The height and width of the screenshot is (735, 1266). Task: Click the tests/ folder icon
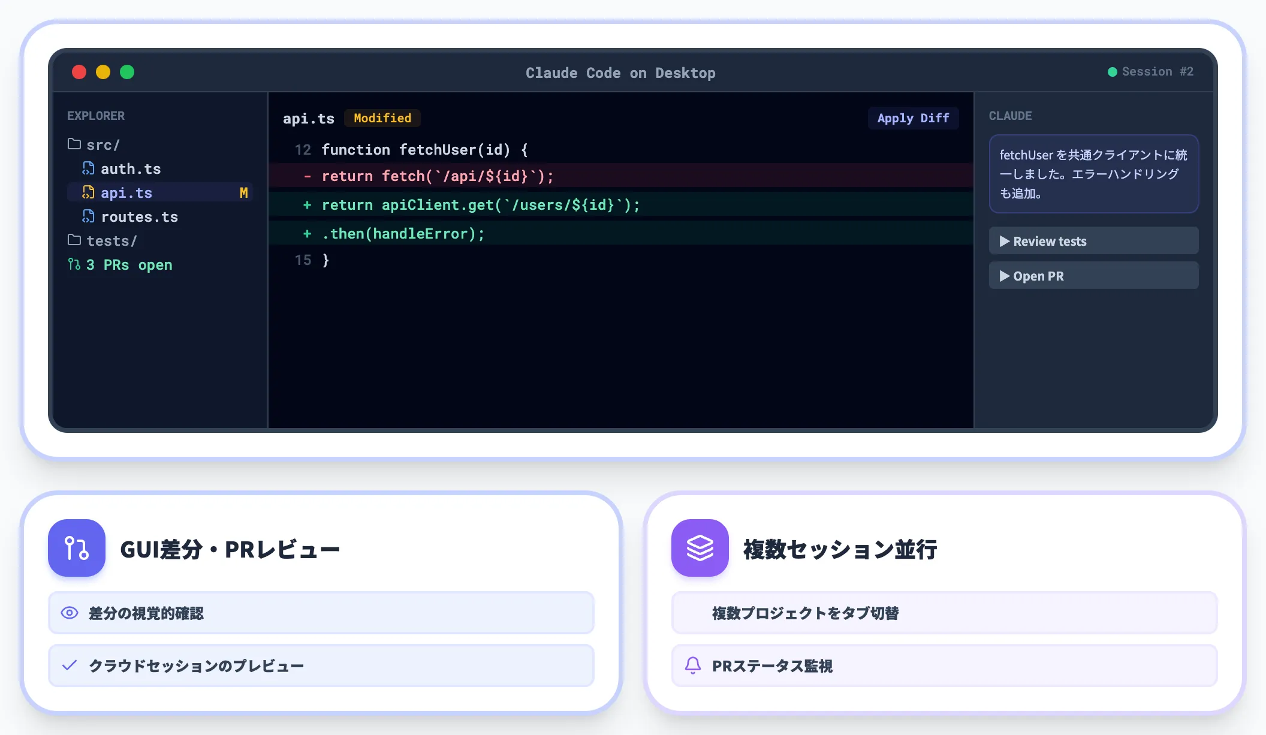(x=74, y=240)
